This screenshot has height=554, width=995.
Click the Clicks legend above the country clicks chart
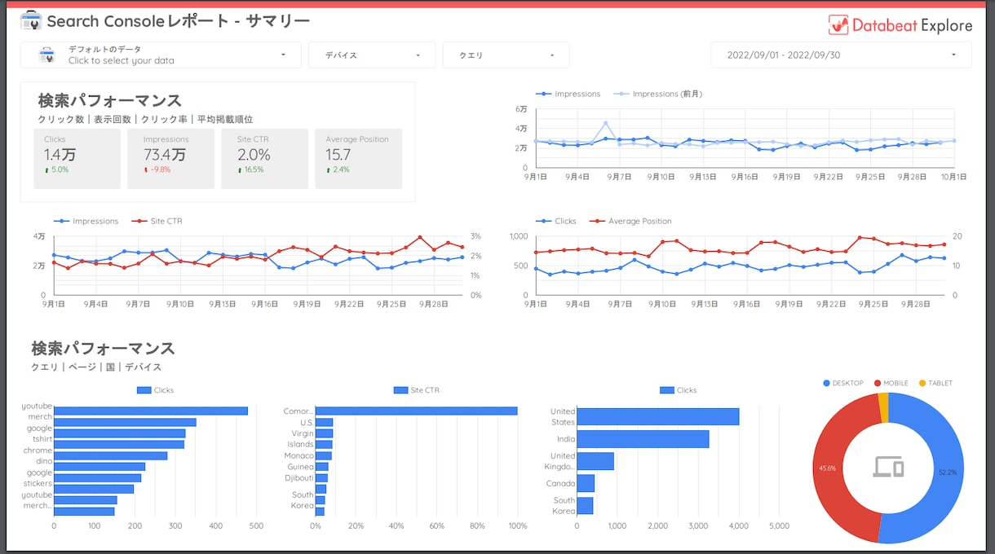[678, 390]
